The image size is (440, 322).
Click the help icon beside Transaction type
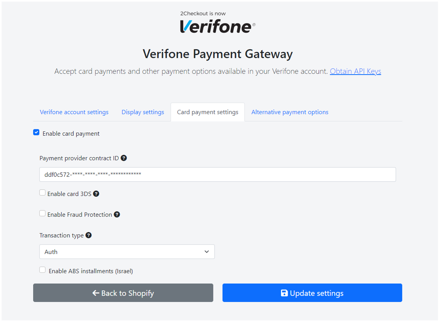pyautogui.click(x=89, y=235)
